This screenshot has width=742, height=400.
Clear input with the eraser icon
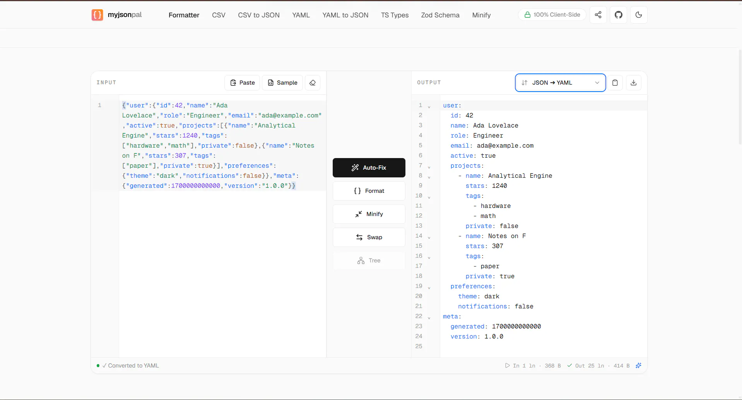(313, 83)
